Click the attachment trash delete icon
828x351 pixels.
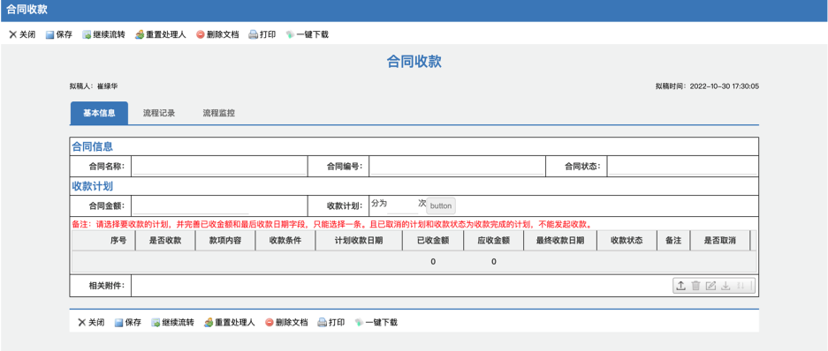click(x=696, y=286)
